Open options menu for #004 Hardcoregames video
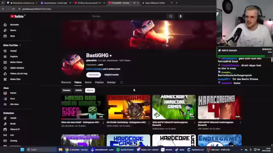 [x=240, y=123]
